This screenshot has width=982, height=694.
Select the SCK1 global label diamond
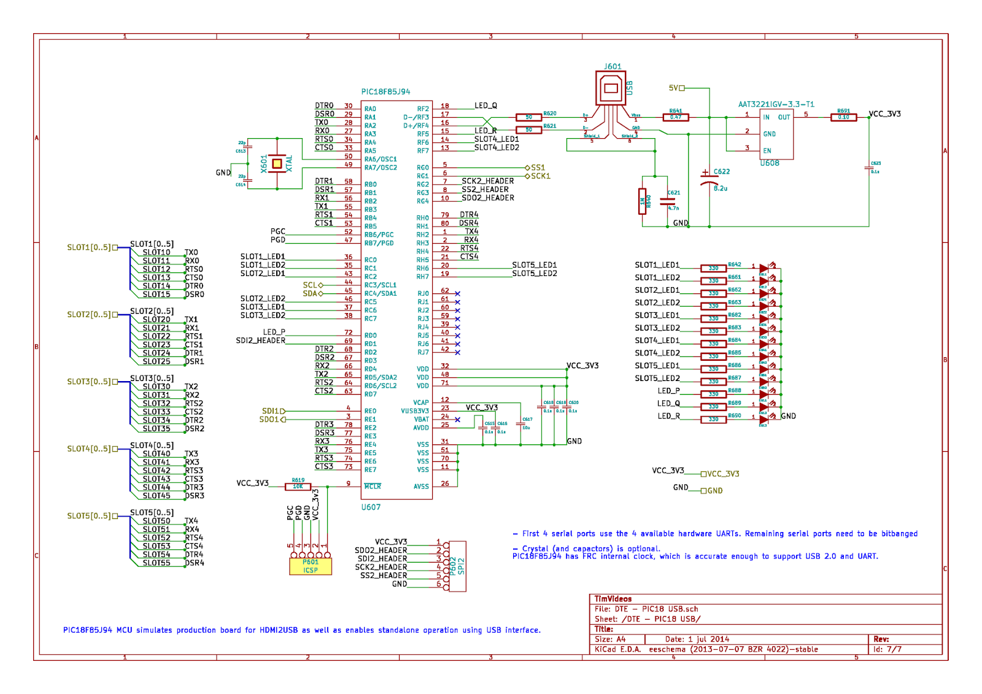click(x=527, y=176)
